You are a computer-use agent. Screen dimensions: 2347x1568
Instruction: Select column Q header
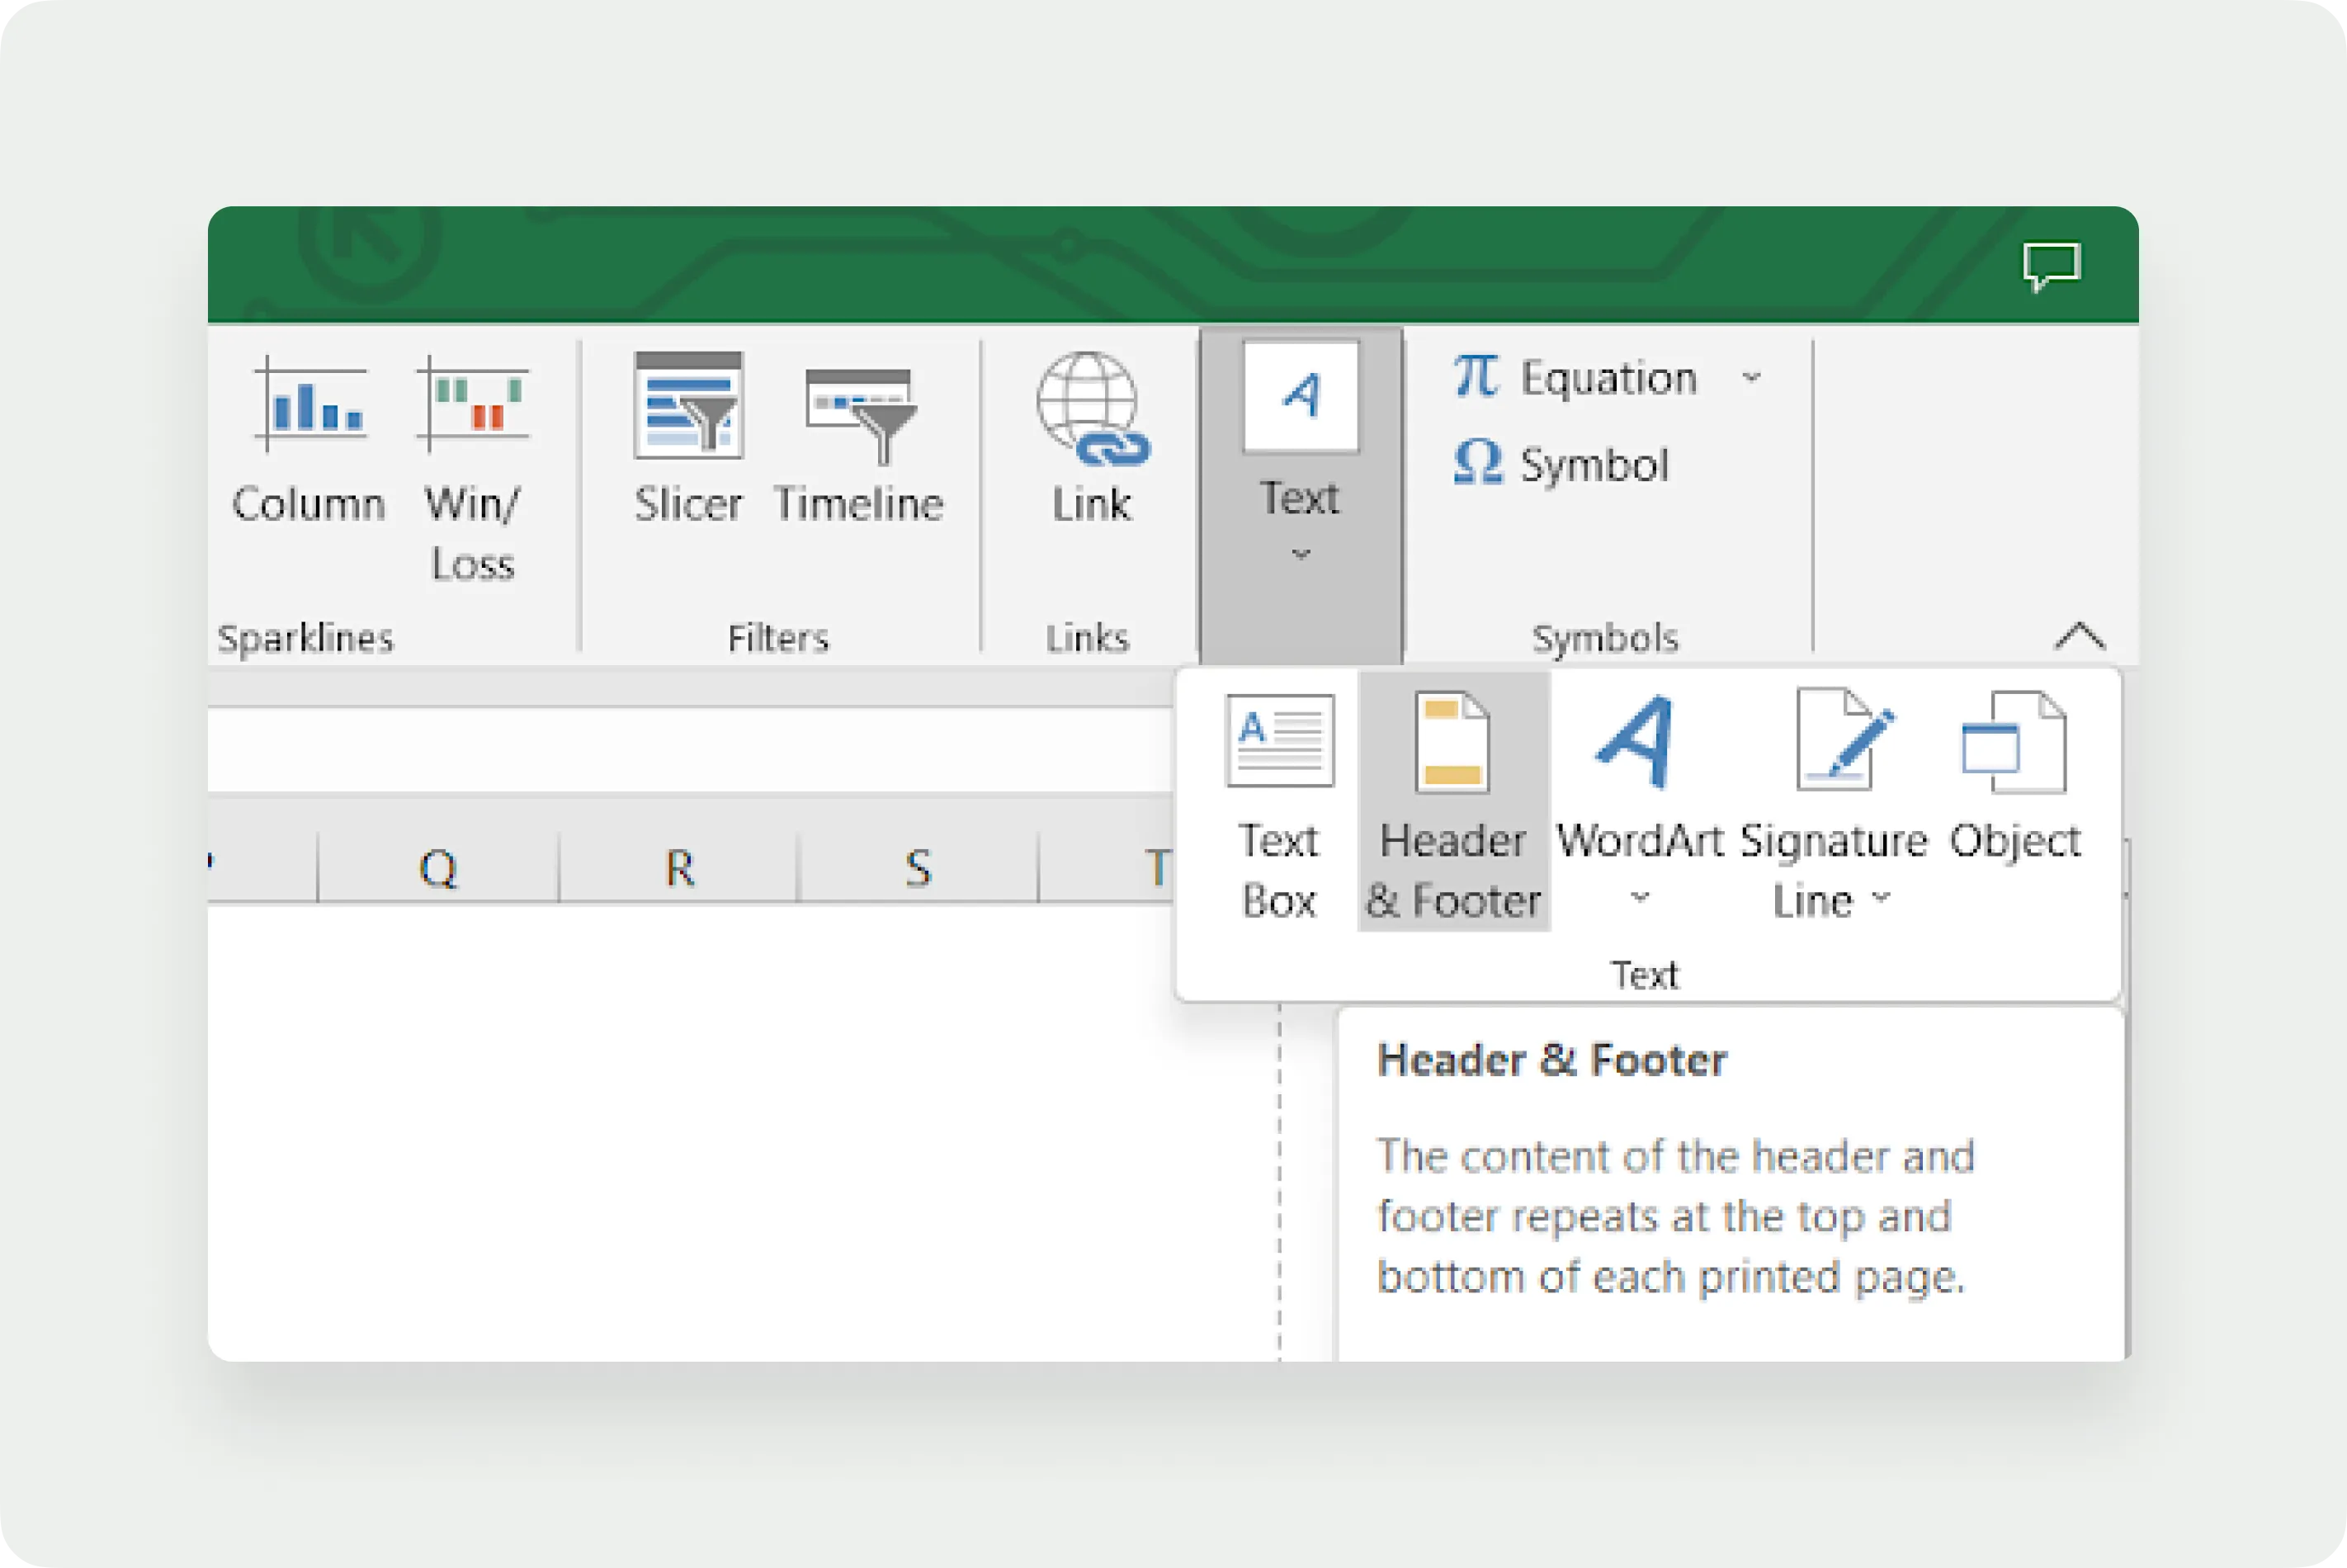(438, 868)
